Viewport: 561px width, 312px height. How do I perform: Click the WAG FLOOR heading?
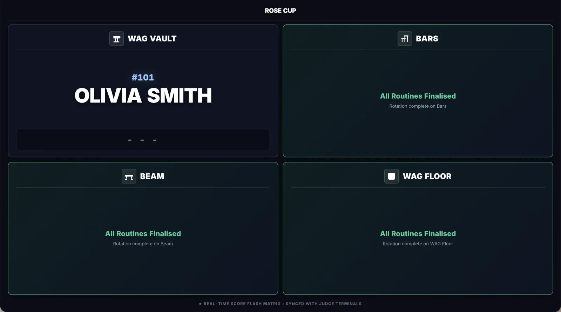pos(427,176)
